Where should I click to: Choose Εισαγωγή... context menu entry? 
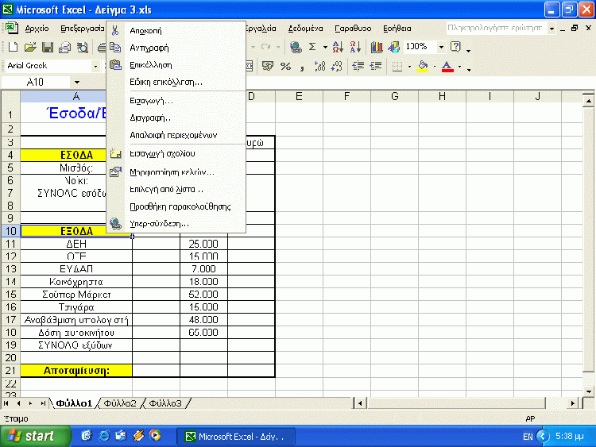click(176, 101)
